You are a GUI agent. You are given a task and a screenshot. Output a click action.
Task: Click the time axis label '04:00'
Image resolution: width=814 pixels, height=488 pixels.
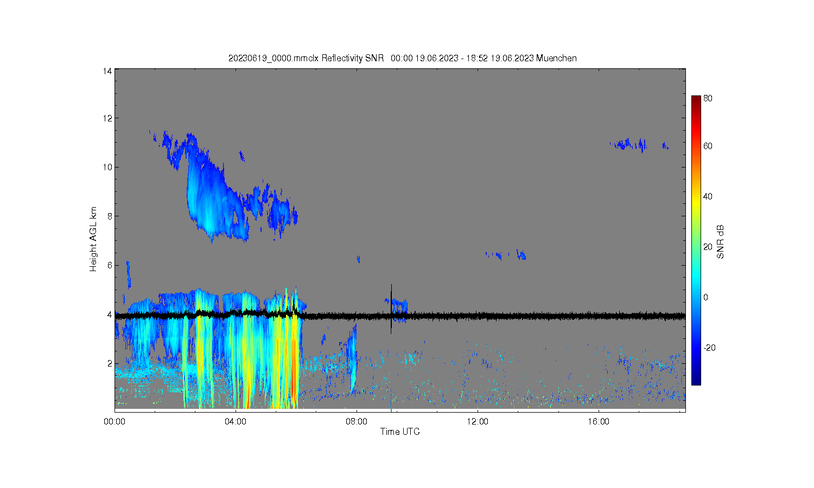coord(236,421)
